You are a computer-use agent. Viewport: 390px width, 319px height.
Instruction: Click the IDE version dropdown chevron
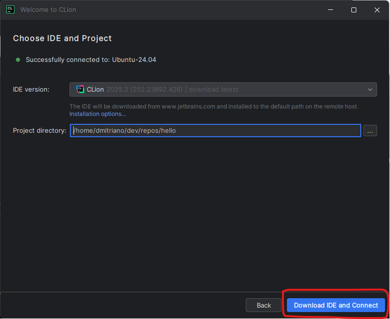click(370, 90)
